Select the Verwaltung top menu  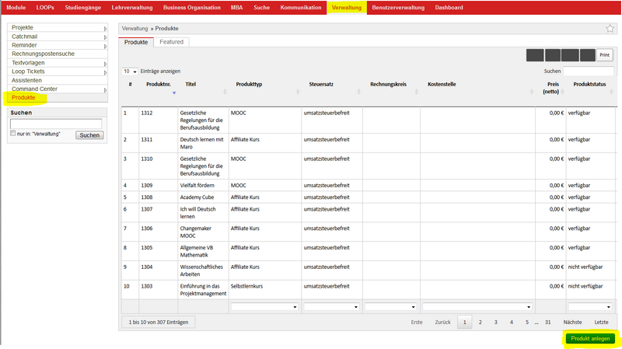pos(347,8)
